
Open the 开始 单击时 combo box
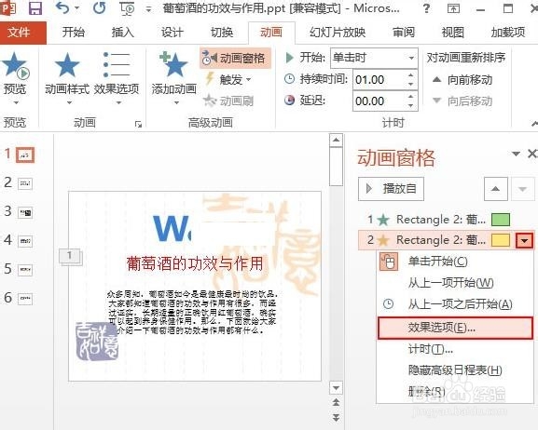pos(374,58)
